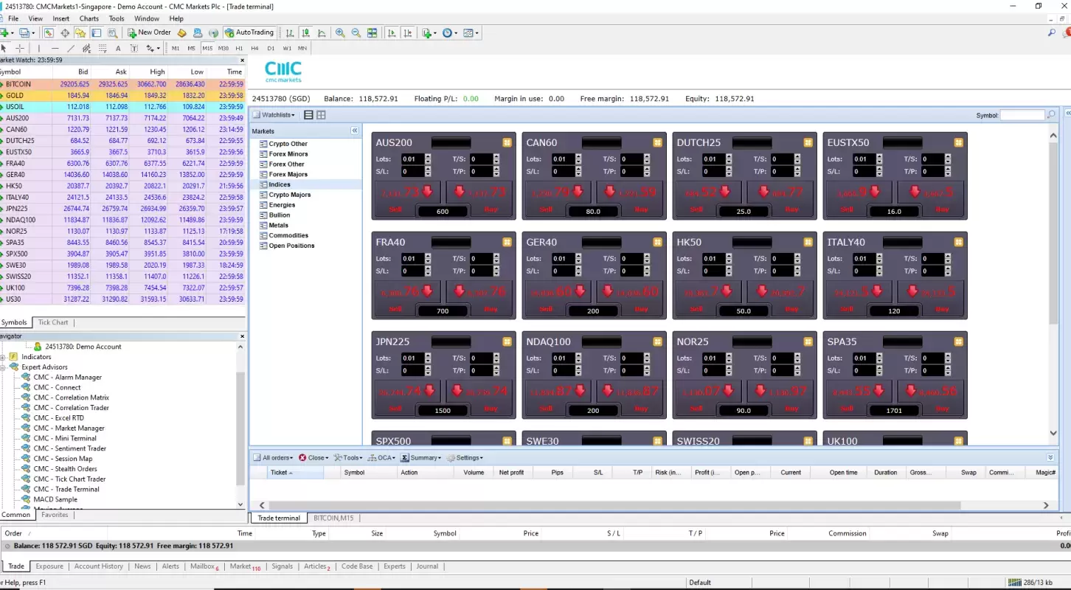Select the trendline drawing tool

point(71,49)
